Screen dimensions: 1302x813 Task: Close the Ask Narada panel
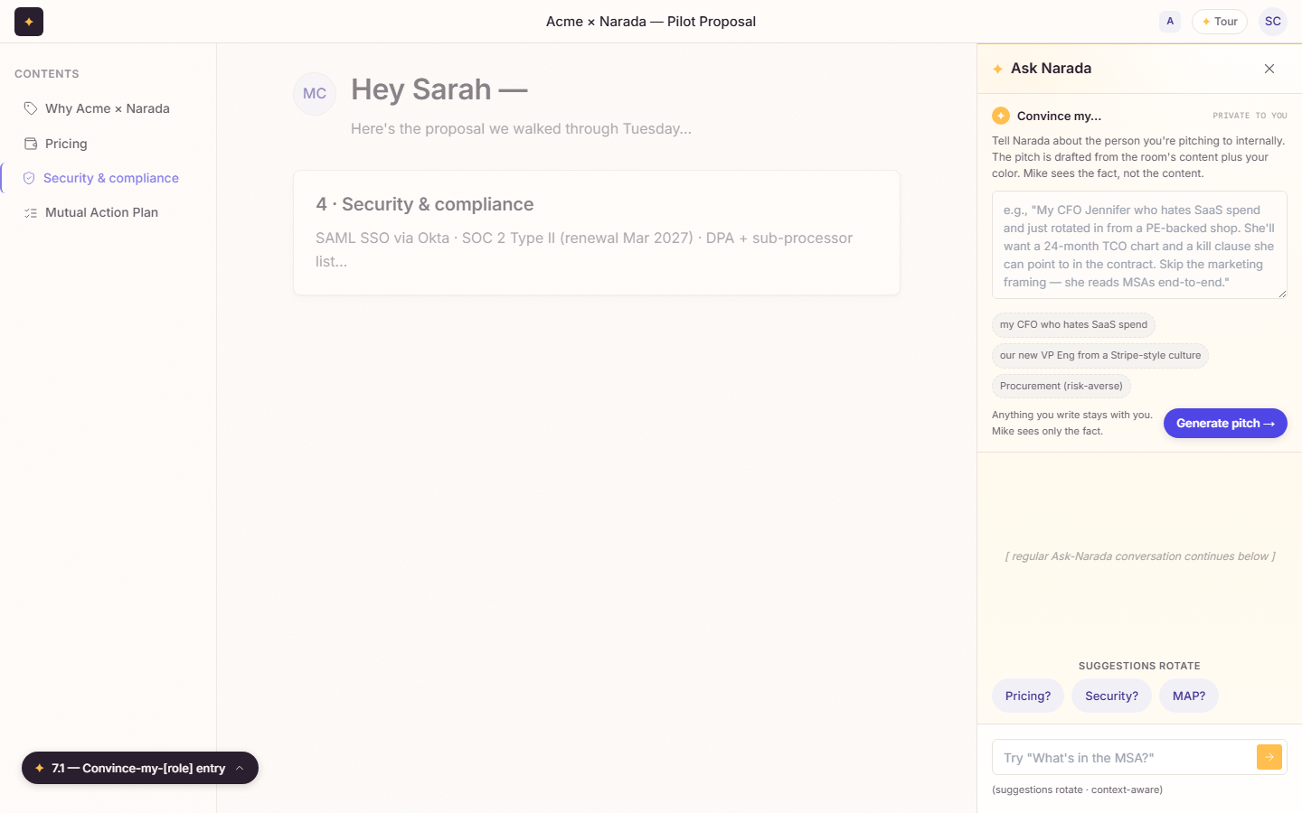point(1269,69)
